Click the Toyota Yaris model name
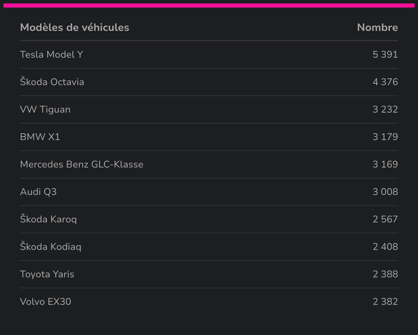The width and height of the screenshot is (418, 335). point(47,274)
